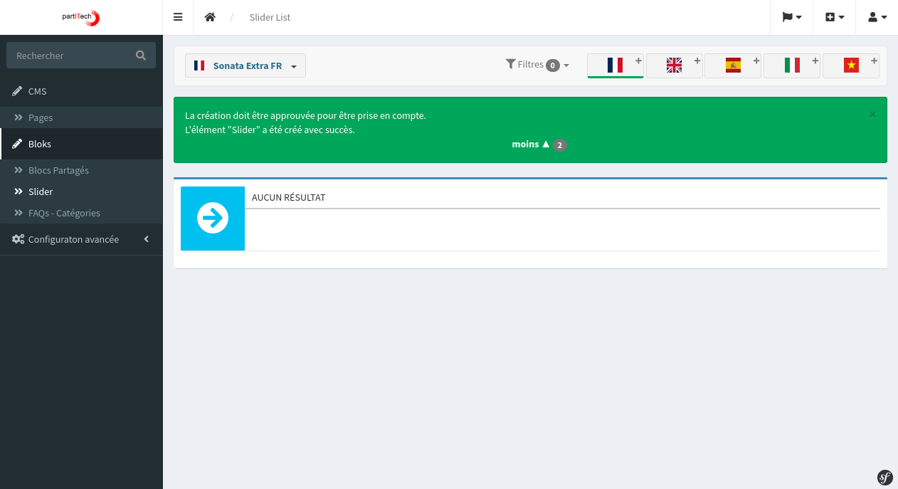Dismiss the green success alert

[872, 114]
